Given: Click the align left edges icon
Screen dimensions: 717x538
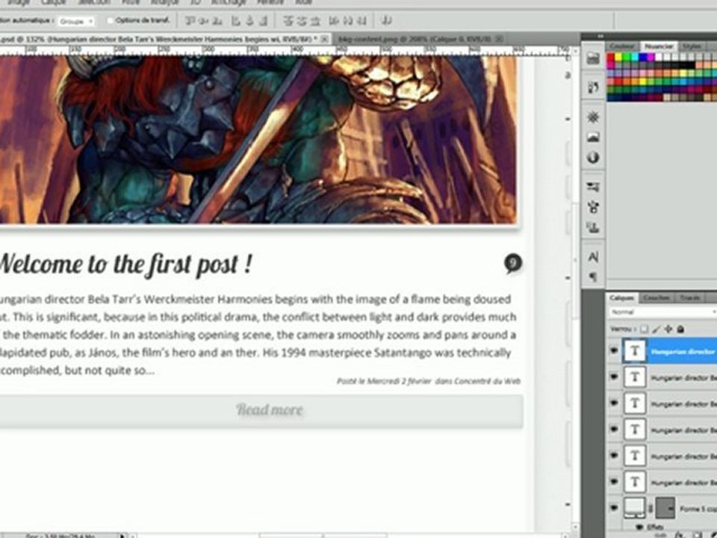Looking at the screenshot, I should (236, 21).
